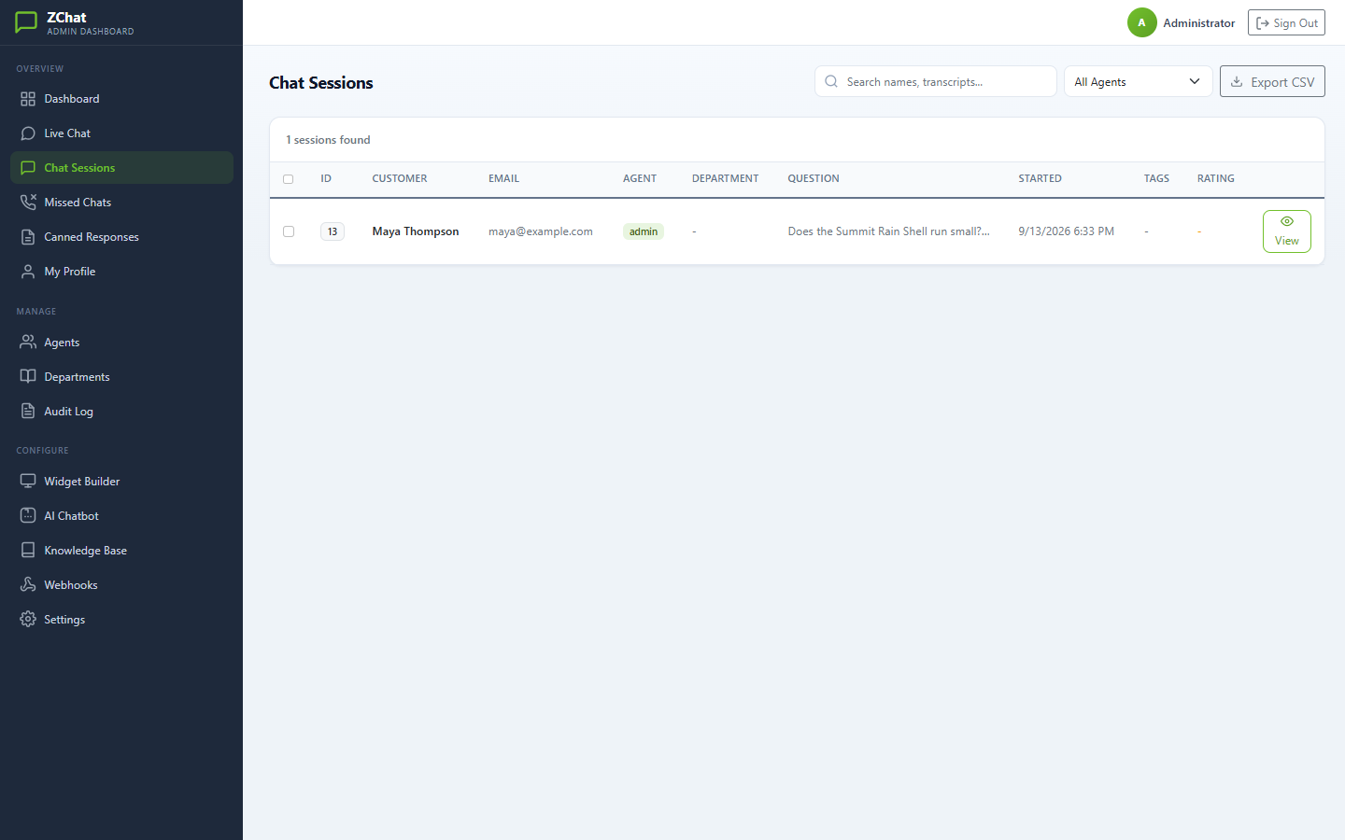Click the Webhooks icon
1345x840 pixels.
click(x=28, y=585)
